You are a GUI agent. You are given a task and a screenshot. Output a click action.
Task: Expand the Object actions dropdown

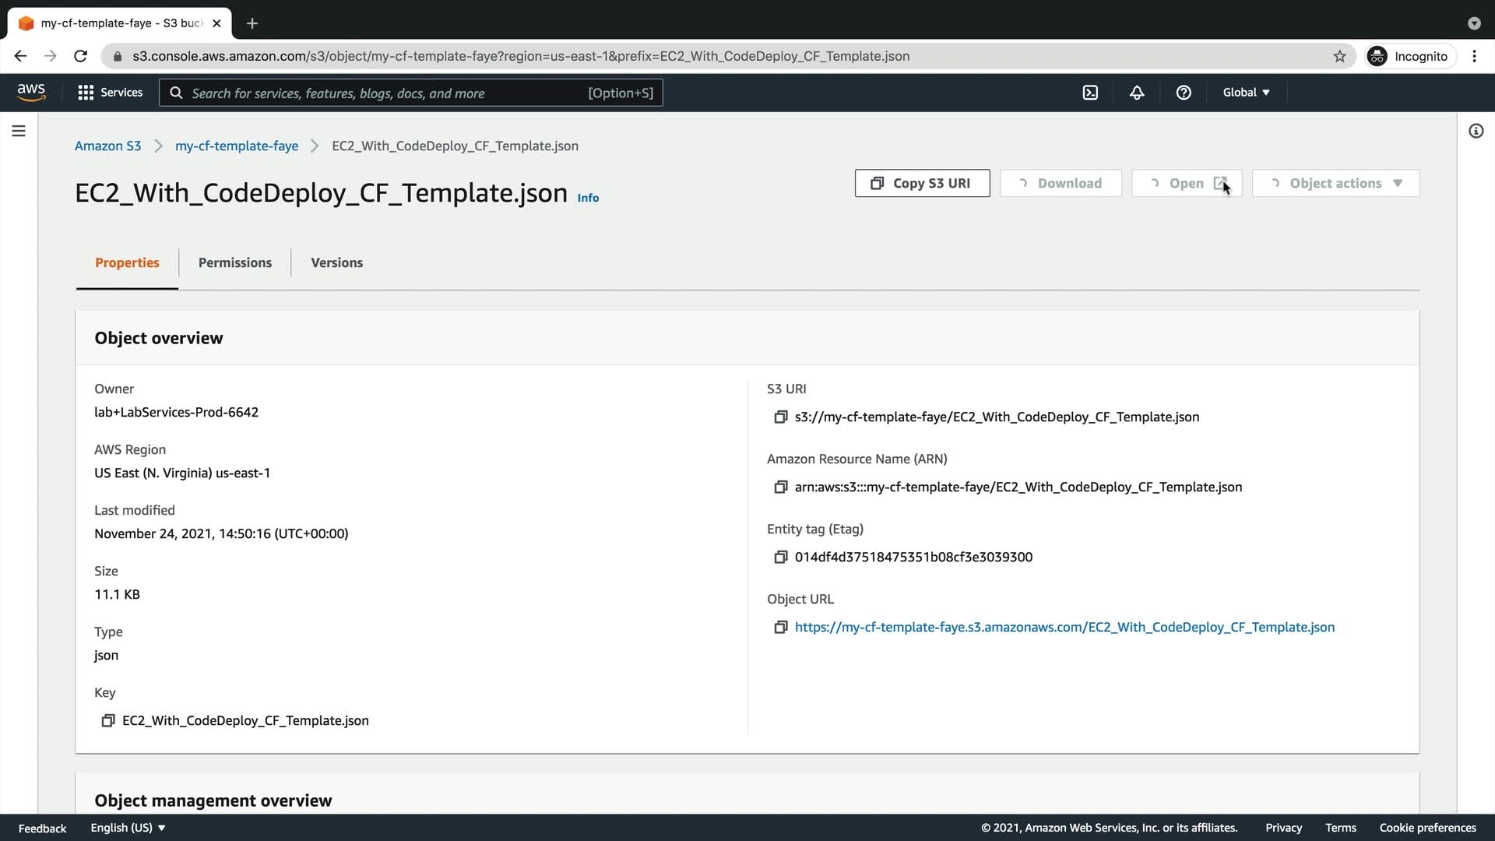pos(1336,184)
